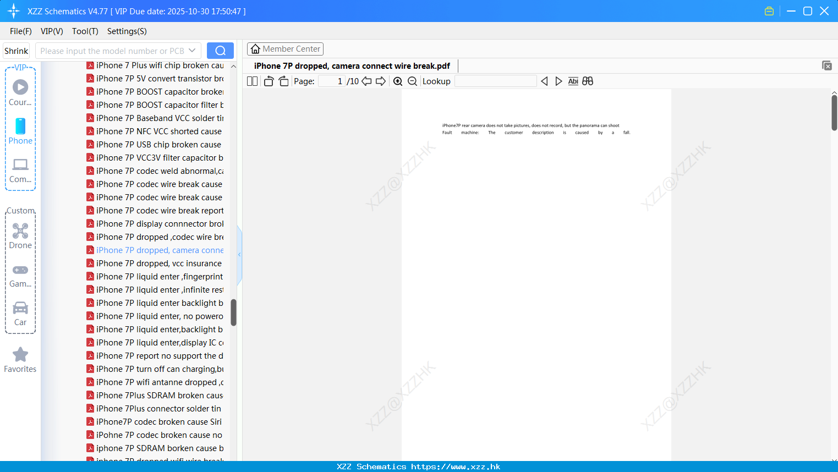This screenshot has height=472, width=838.
Task: Open iPhone 7P liquid enter, fingerprint file
Action: [155, 277]
